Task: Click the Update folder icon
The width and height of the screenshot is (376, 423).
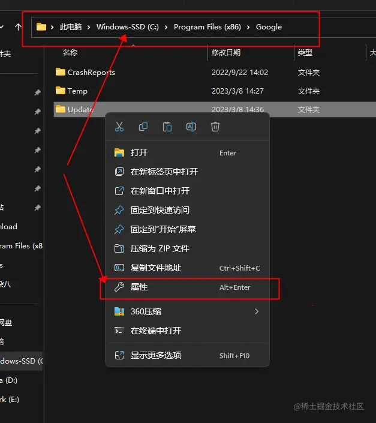Action: point(61,109)
